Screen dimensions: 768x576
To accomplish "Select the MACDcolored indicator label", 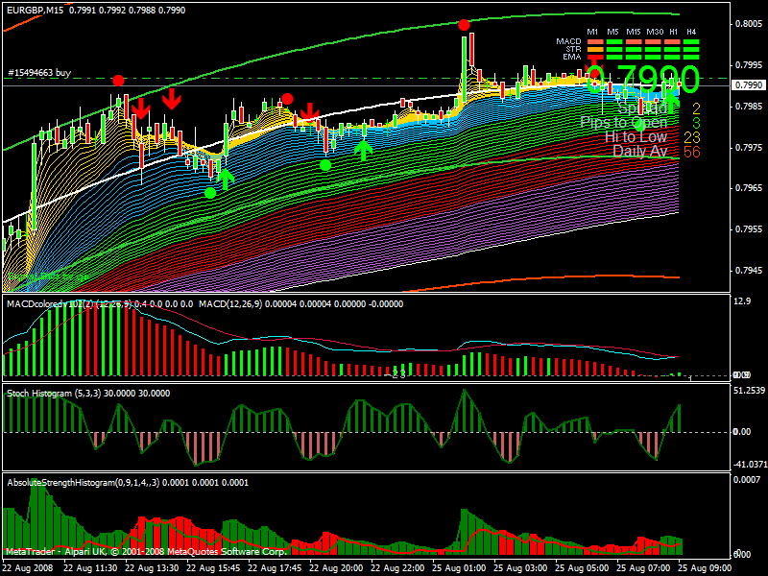I will pyautogui.click(x=38, y=304).
